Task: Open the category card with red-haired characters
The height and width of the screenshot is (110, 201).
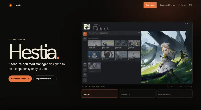Action: coord(134,45)
